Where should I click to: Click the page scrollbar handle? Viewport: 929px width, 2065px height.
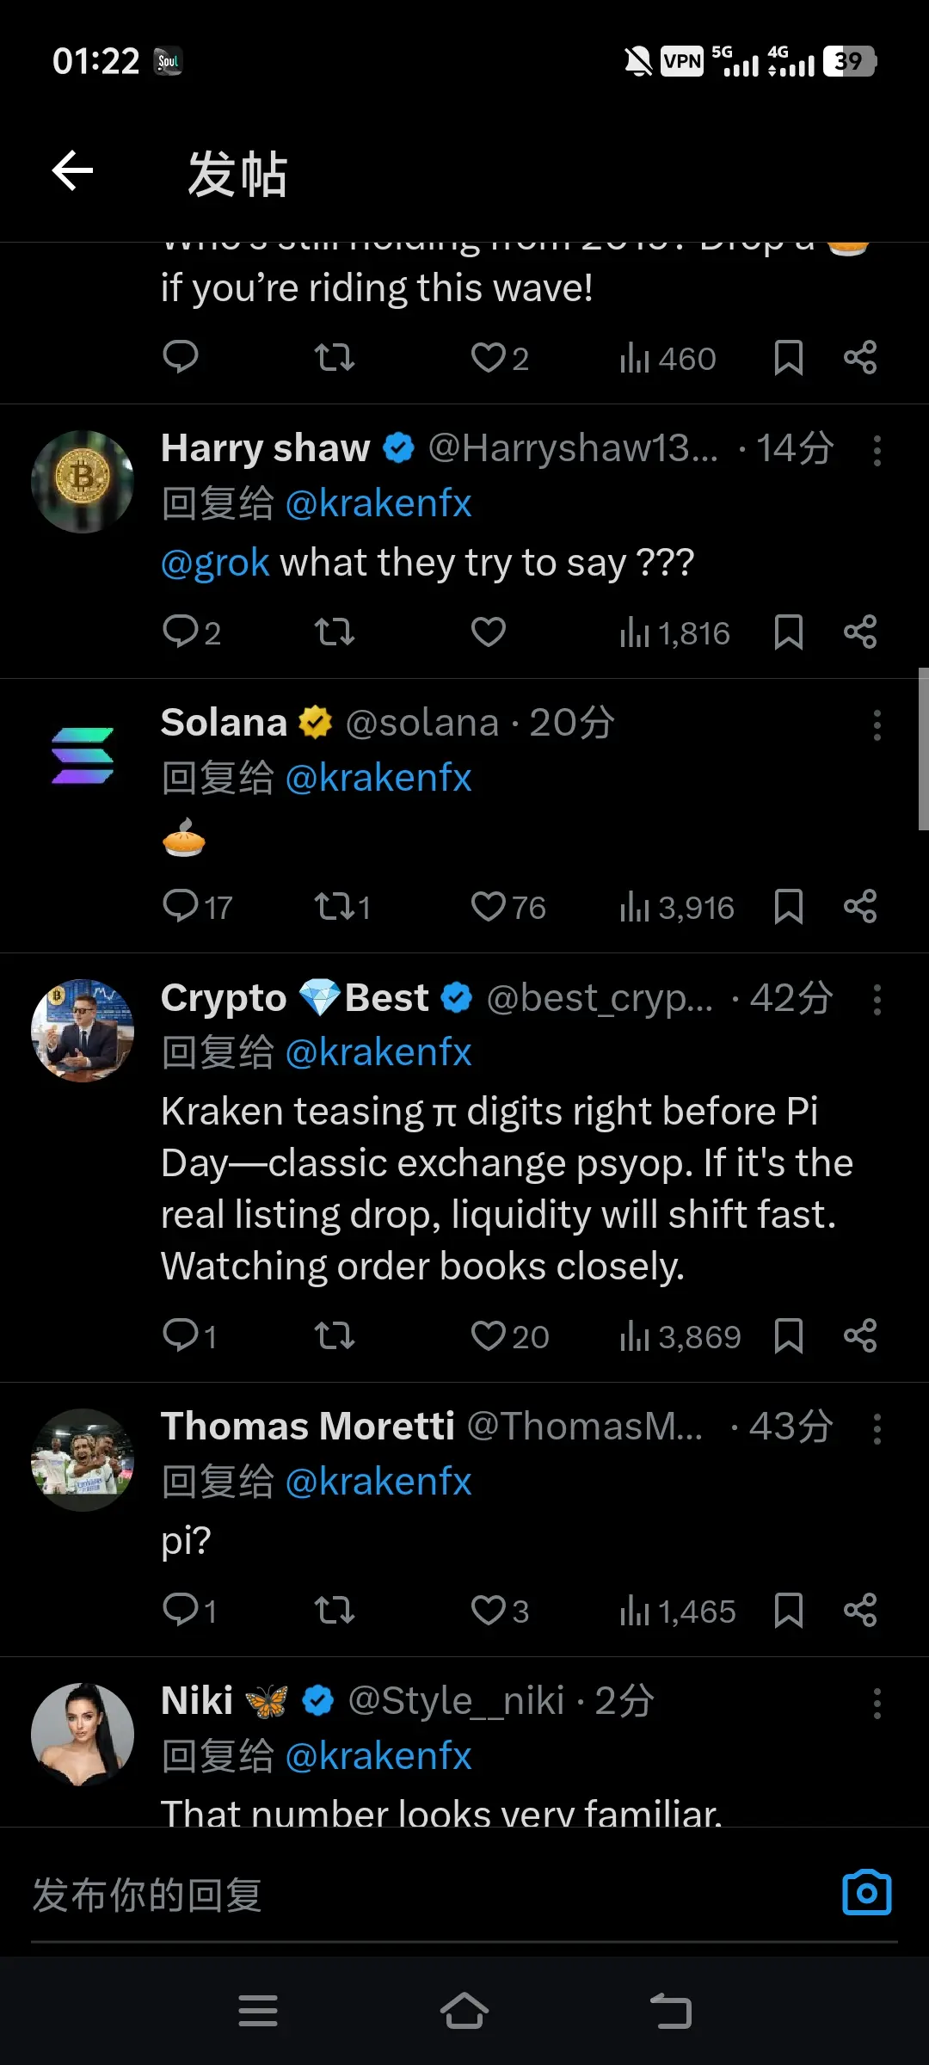(923, 749)
